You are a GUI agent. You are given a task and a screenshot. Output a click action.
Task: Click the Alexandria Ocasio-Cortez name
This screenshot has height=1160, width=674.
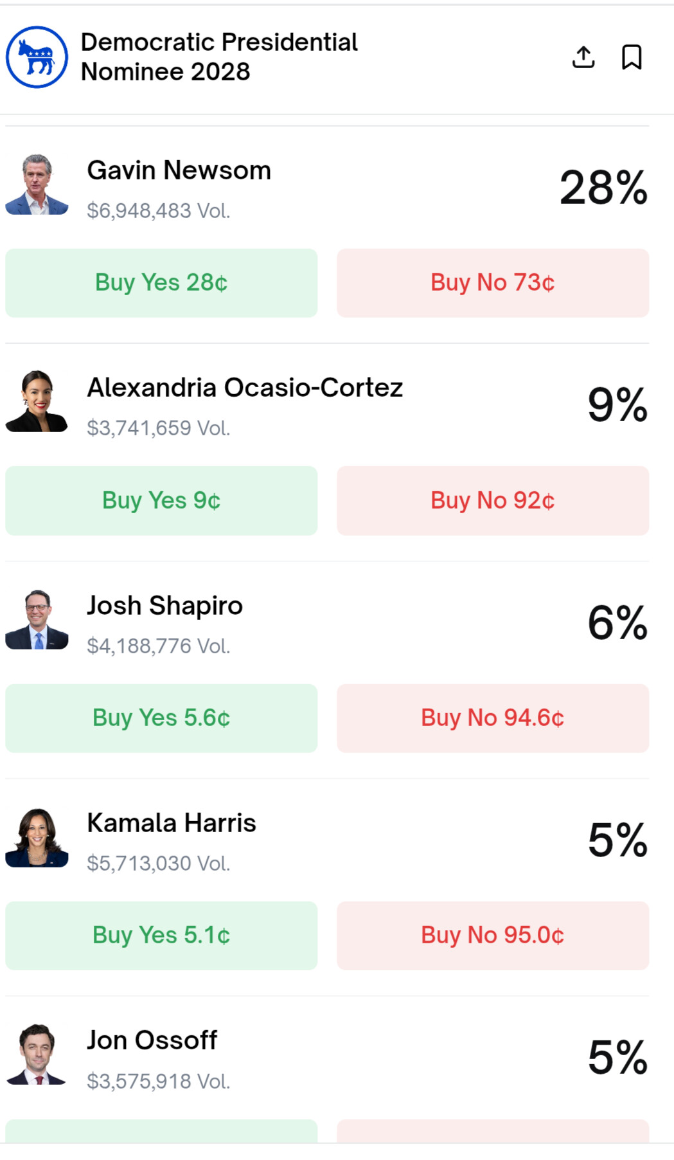coord(245,388)
